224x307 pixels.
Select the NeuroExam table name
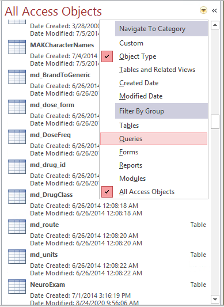[x=48, y=285]
